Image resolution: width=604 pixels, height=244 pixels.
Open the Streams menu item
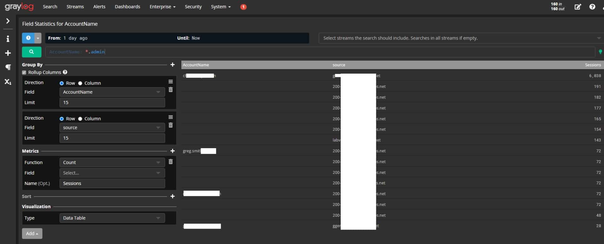coord(75,7)
